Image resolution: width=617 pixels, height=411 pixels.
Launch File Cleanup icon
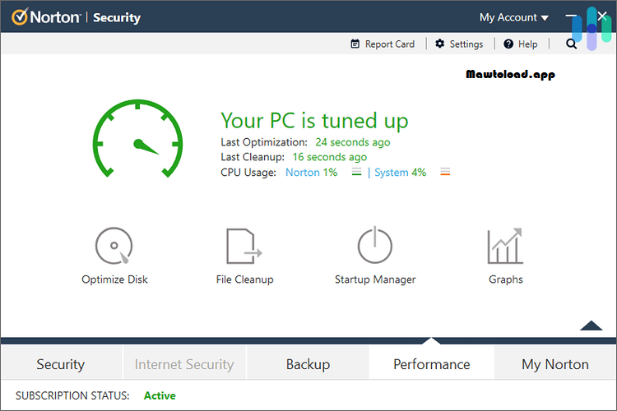(x=244, y=247)
